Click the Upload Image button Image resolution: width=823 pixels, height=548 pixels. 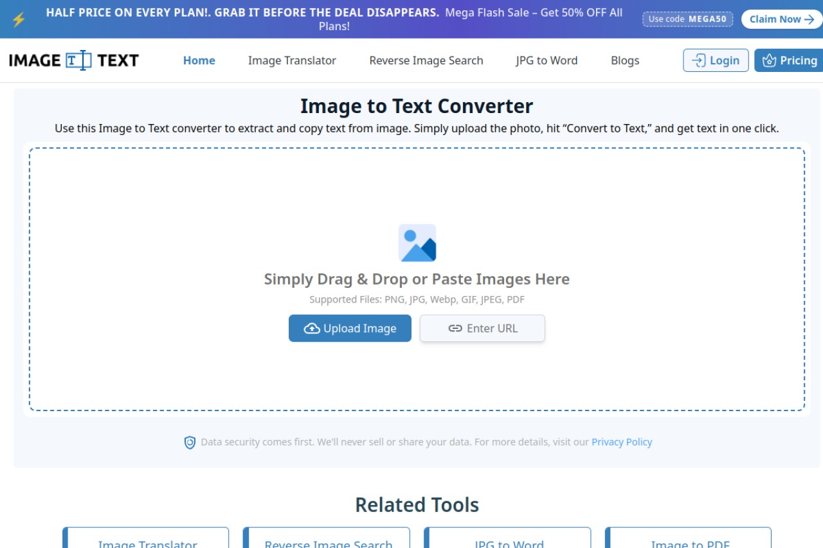pos(350,328)
